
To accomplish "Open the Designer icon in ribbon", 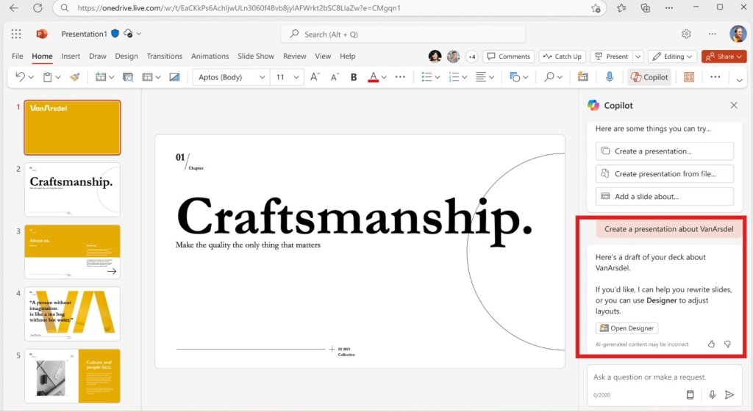I will [583, 76].
